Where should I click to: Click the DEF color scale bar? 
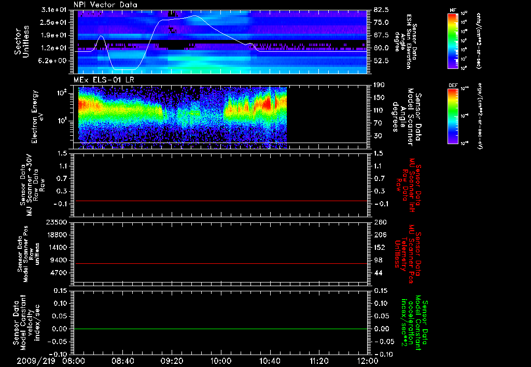click(x=453, y=116)
